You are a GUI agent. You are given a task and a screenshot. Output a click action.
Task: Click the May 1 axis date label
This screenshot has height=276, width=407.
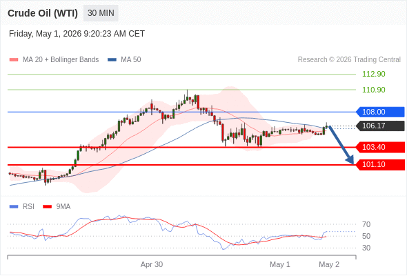(x=280, y=264)
